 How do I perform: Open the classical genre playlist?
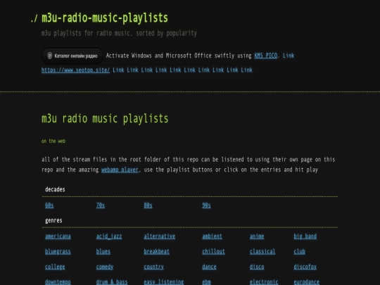(262, 251)
